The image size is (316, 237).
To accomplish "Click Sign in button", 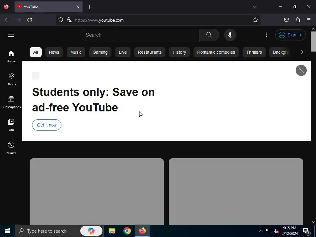I will pos(290,35).
